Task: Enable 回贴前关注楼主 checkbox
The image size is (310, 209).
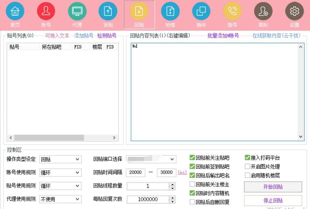Action: point(192,184)
